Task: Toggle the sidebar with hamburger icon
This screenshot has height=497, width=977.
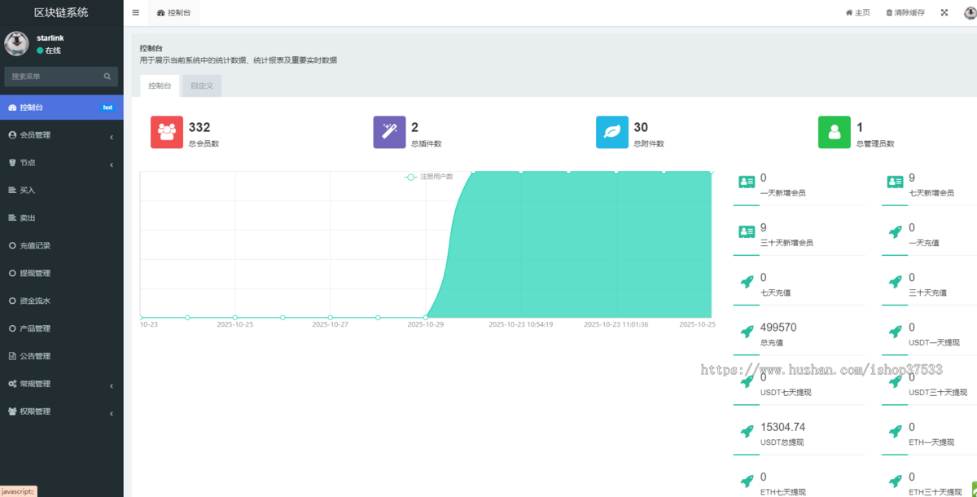Action: (x=135, y=12)
